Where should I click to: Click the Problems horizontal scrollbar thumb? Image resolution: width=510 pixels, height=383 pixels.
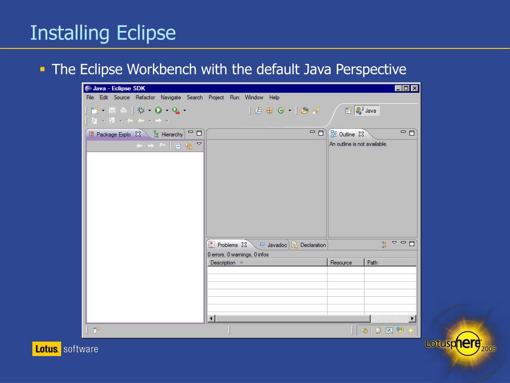(x=293, y=319)
